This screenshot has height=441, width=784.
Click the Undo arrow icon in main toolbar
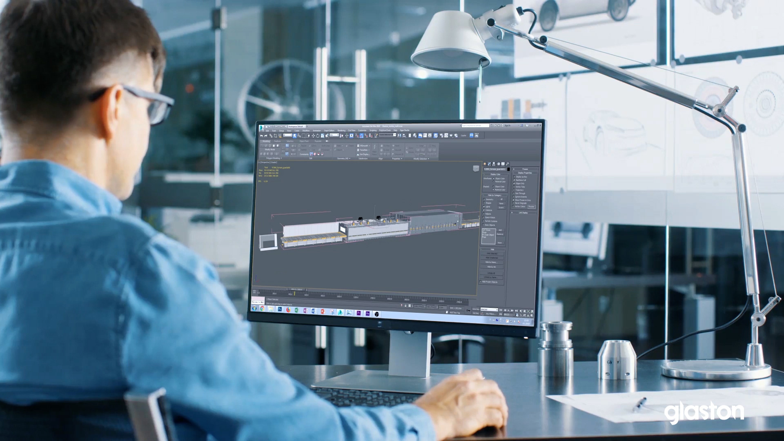tap(262, 136)
